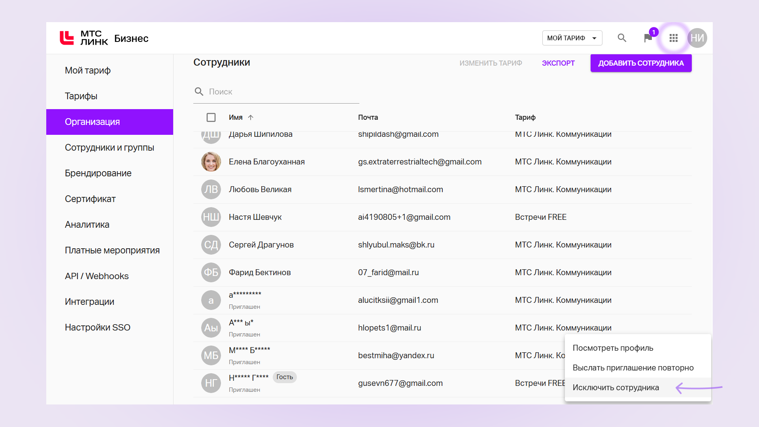
Task: Open Интеграции sidebar item
Action: point(110,302)
